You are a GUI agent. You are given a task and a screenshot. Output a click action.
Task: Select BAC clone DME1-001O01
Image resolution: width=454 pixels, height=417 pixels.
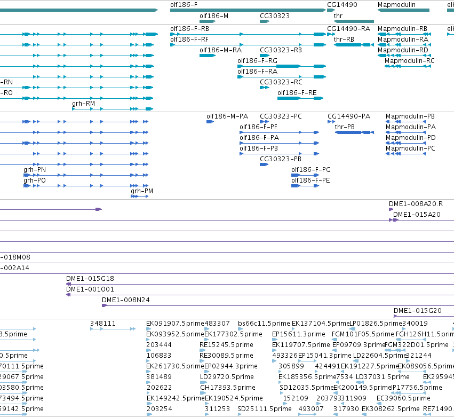pos(260,295)
